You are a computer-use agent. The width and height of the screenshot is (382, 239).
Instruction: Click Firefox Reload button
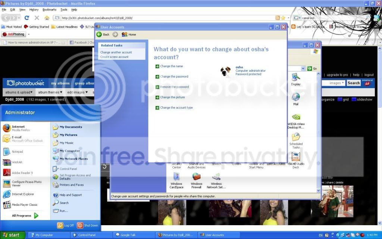click(x=27, y=18)
